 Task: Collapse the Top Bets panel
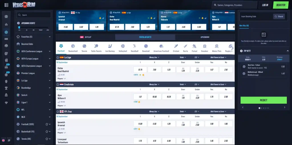287,51
